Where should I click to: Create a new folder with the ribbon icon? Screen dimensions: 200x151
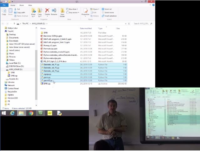[62, 12]
